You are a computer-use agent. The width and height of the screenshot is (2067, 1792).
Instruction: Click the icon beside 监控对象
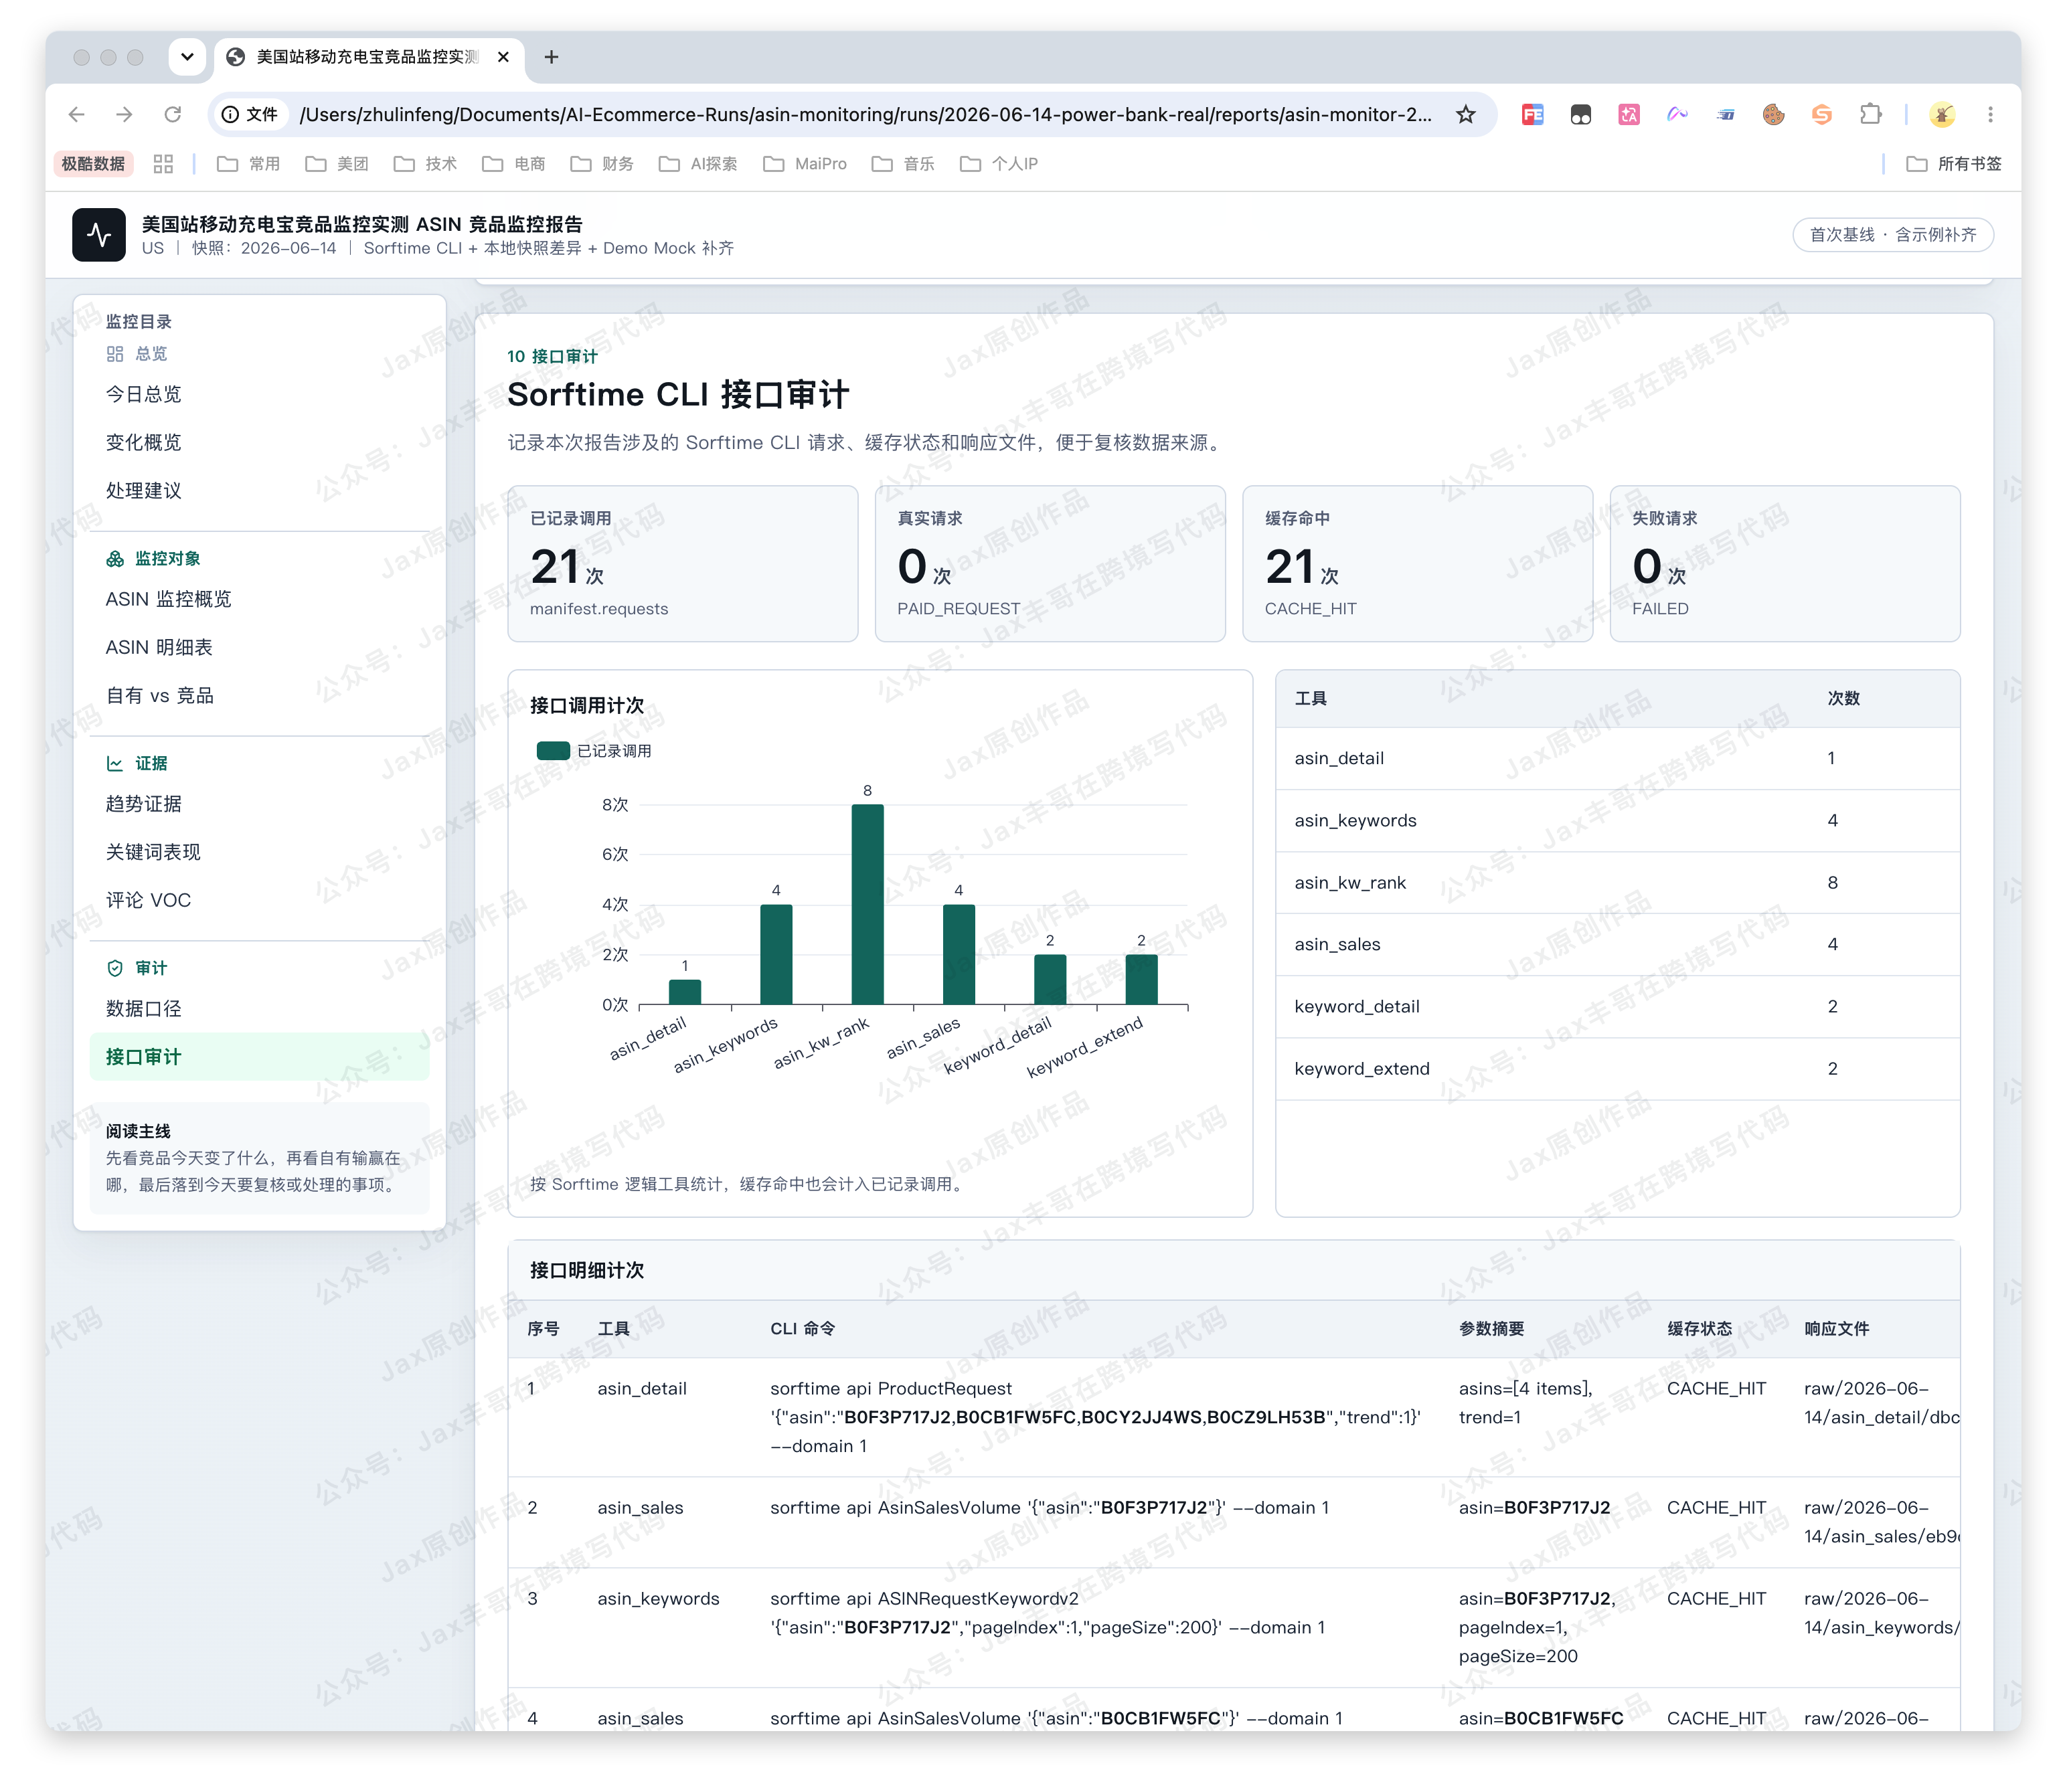[x=115, y=559]
